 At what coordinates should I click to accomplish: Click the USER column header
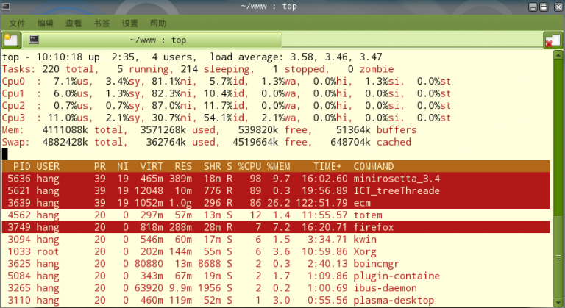(x=48, y=166)
